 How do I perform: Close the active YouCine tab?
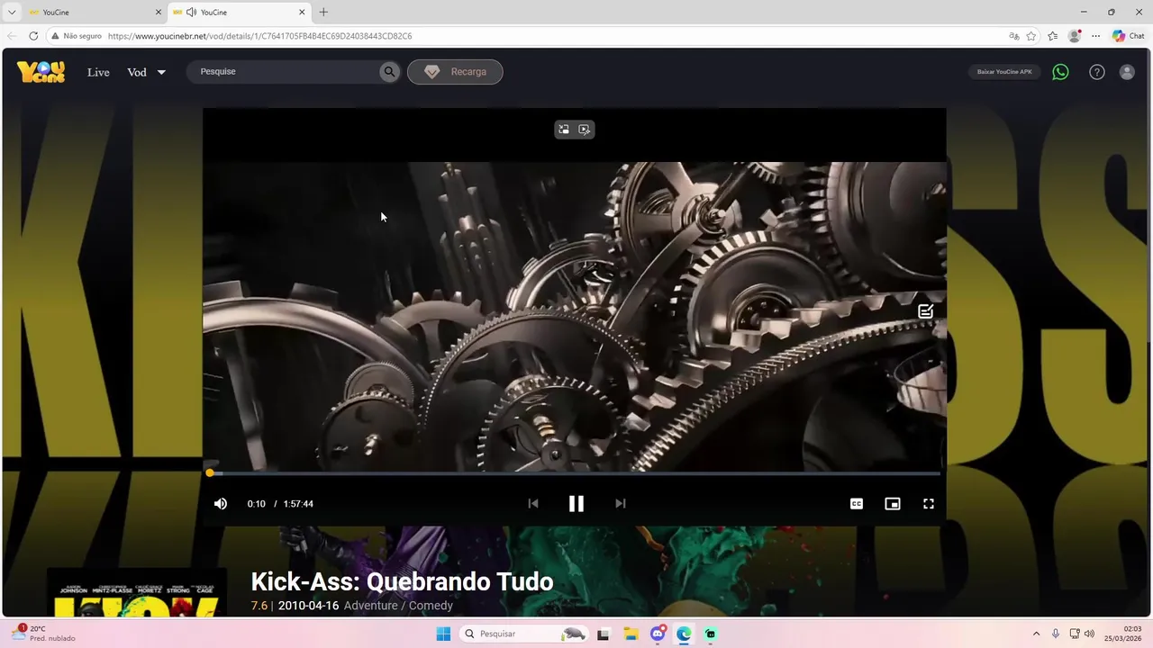(x=302, y=13)
